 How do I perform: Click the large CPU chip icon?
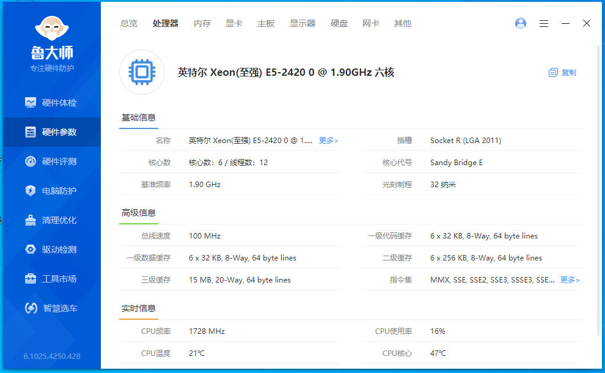pyautogui.click(x=142, y=72)
